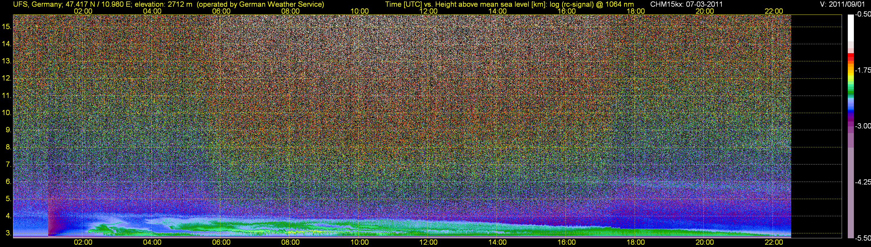This screenshot has height=247, width=871.
Task: Click the white segment of the color scale bar
Action: (851, 28)
